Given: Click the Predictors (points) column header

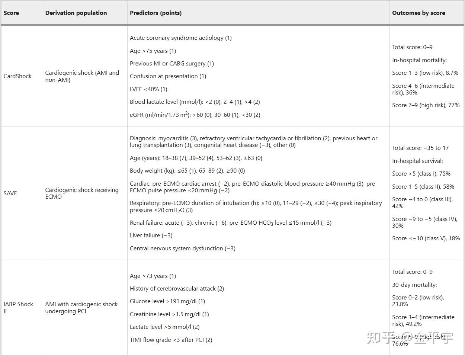Looking at the screenshot, I should pyautogui.click(x=155, y=13).
